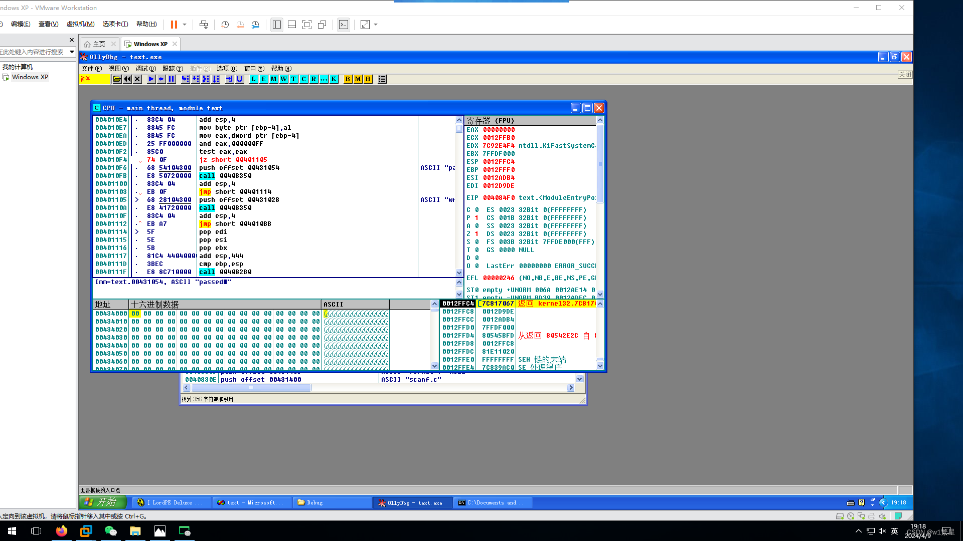963x541 pixels.
Task: Click VMware take snapshot icon
Action: [x=225, y=25]
